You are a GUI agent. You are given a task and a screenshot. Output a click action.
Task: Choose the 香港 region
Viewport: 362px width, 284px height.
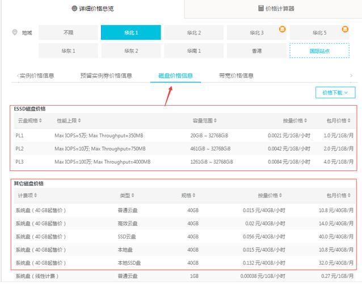[x=256, y=51]
